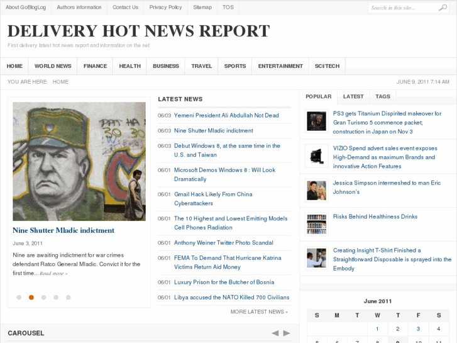Open the BUSINESS section
The height and width of the screenshot is (343, 457).
pos(166,66)
